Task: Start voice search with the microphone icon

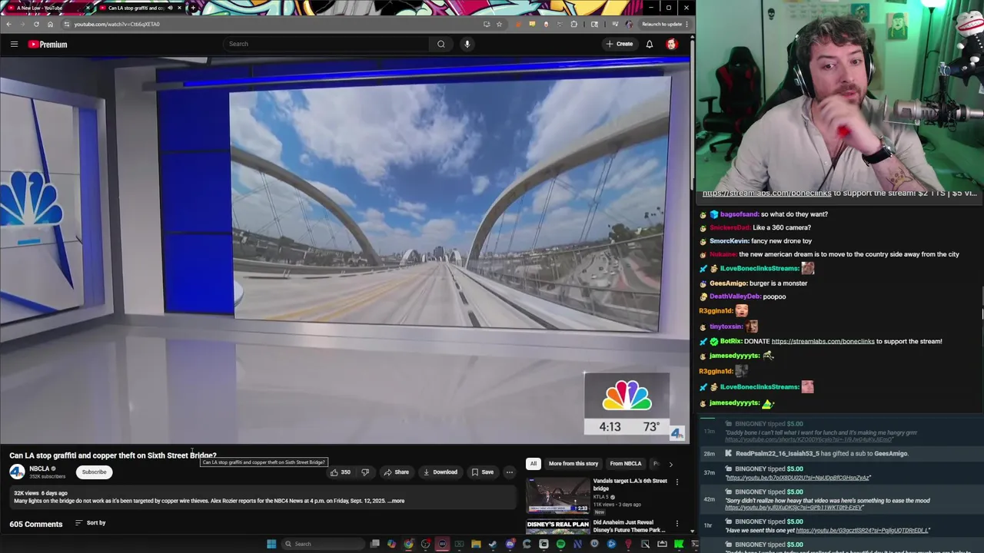Action: (467, 44)
